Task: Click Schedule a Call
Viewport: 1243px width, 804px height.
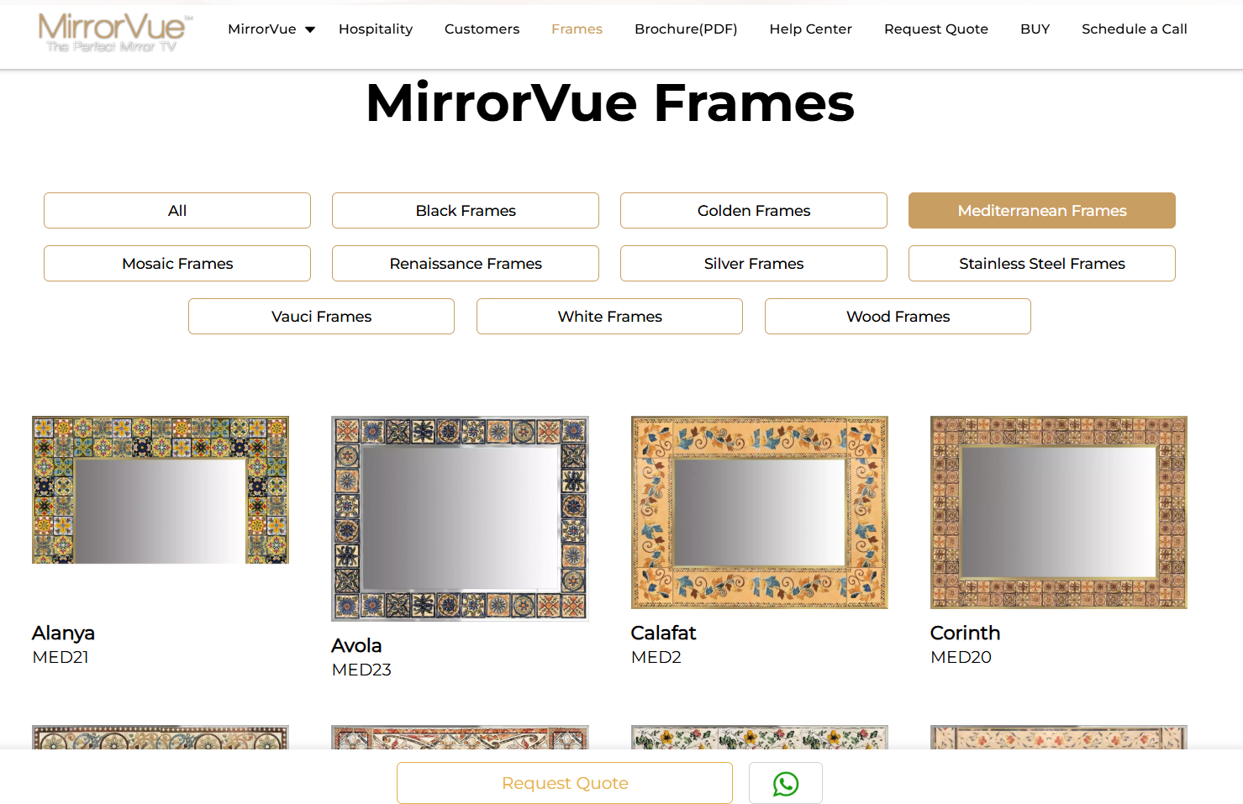Action: pyautogui.click(x=1134, y=28)
